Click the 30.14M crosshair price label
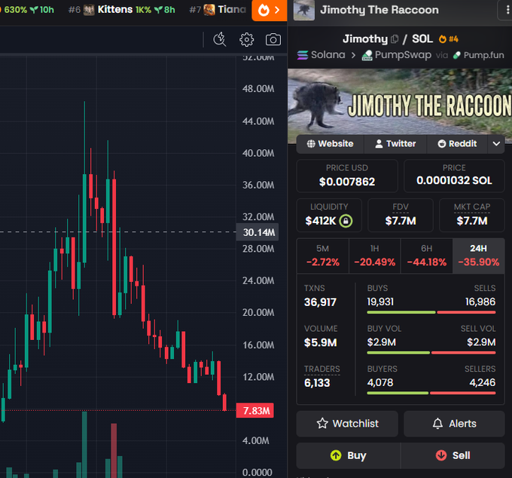512x478 pixels. point(258,232)
